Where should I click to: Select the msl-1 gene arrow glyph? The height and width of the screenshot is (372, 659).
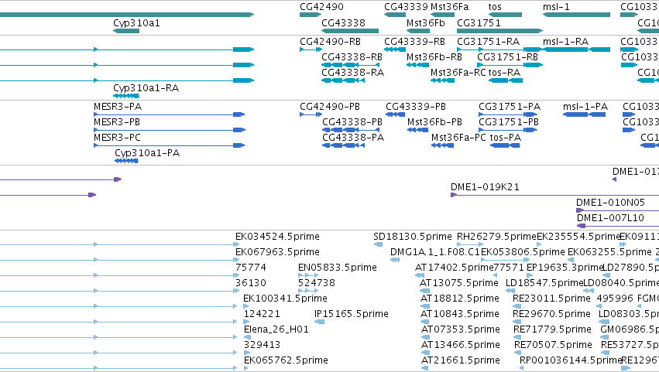coord(576,15)
